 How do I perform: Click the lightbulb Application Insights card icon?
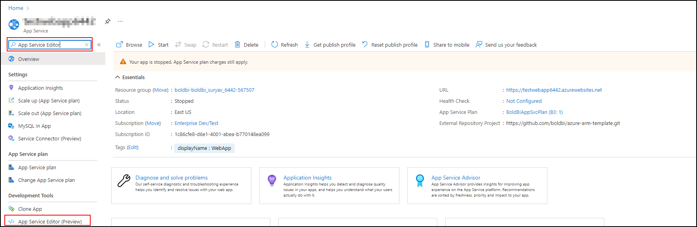click(272, 180)
